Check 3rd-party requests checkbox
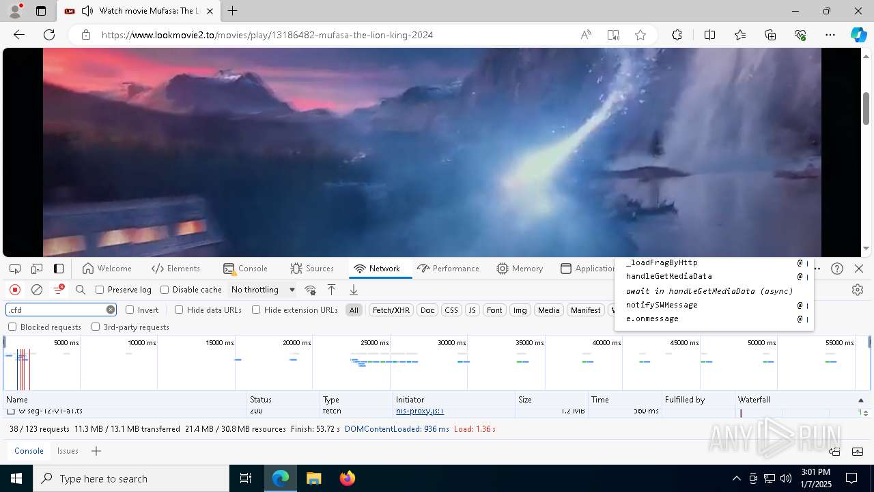Screen dimensions: 874x492 tap(96, 327)
